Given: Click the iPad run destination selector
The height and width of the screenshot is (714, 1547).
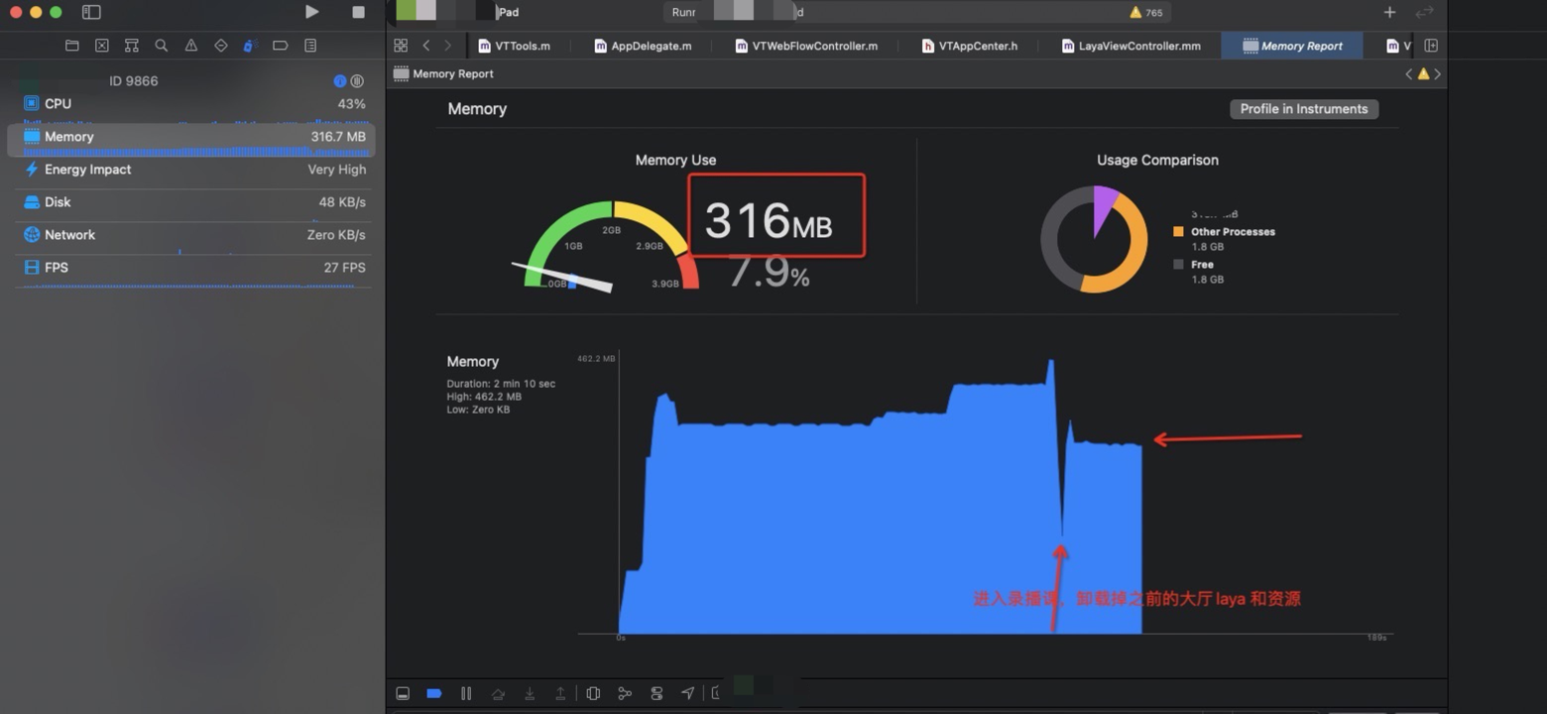Looking at the screenshot, I should [508, 12].
